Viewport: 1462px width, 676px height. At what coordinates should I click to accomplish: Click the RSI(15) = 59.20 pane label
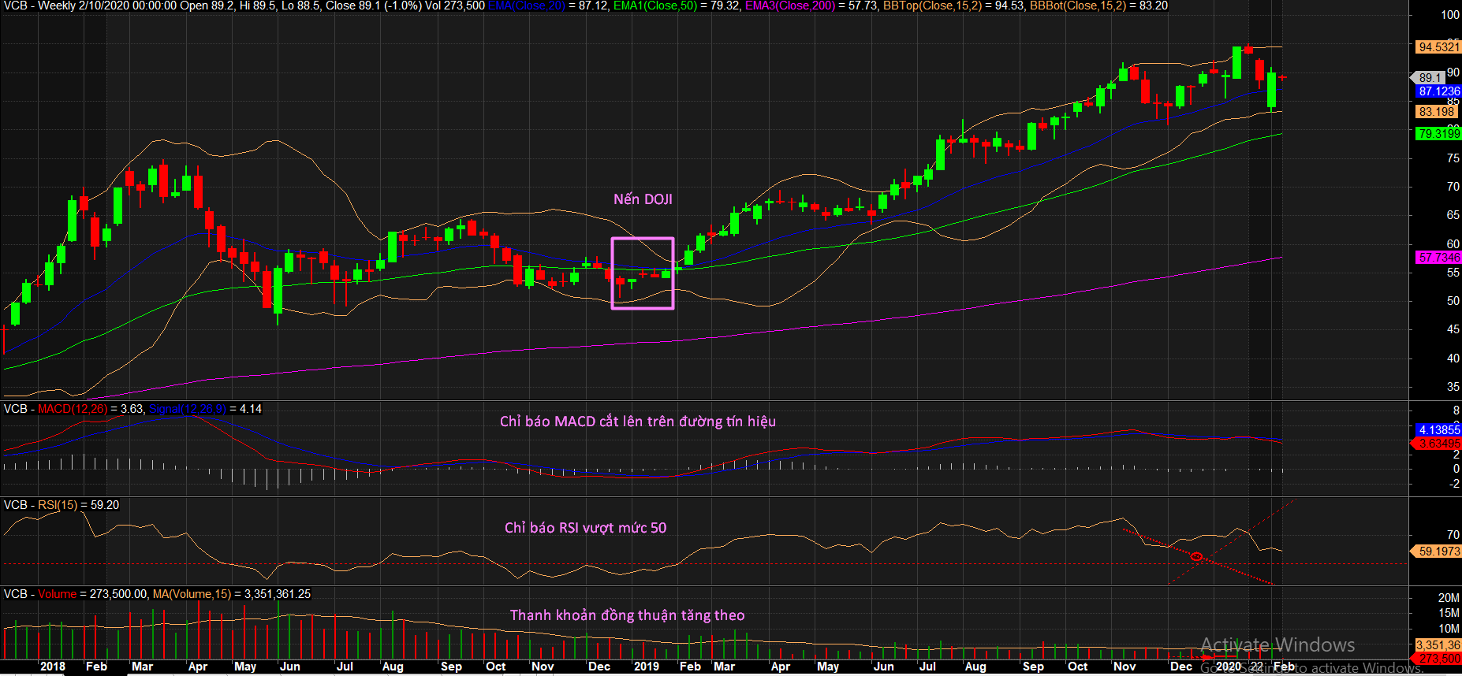click(x=62, y=505)
